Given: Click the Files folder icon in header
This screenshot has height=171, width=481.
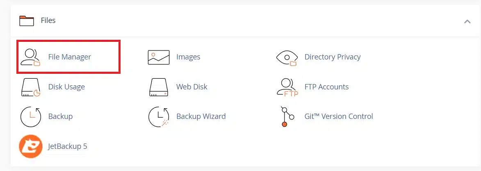Looking at the screenshot, I should [x=27, y=21].
